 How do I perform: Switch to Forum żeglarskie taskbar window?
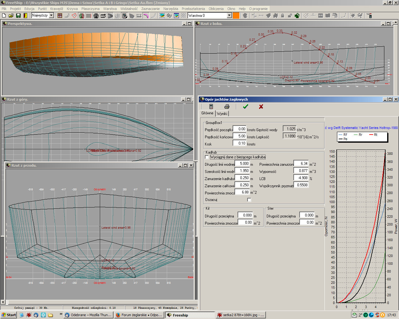coord(139,315)
